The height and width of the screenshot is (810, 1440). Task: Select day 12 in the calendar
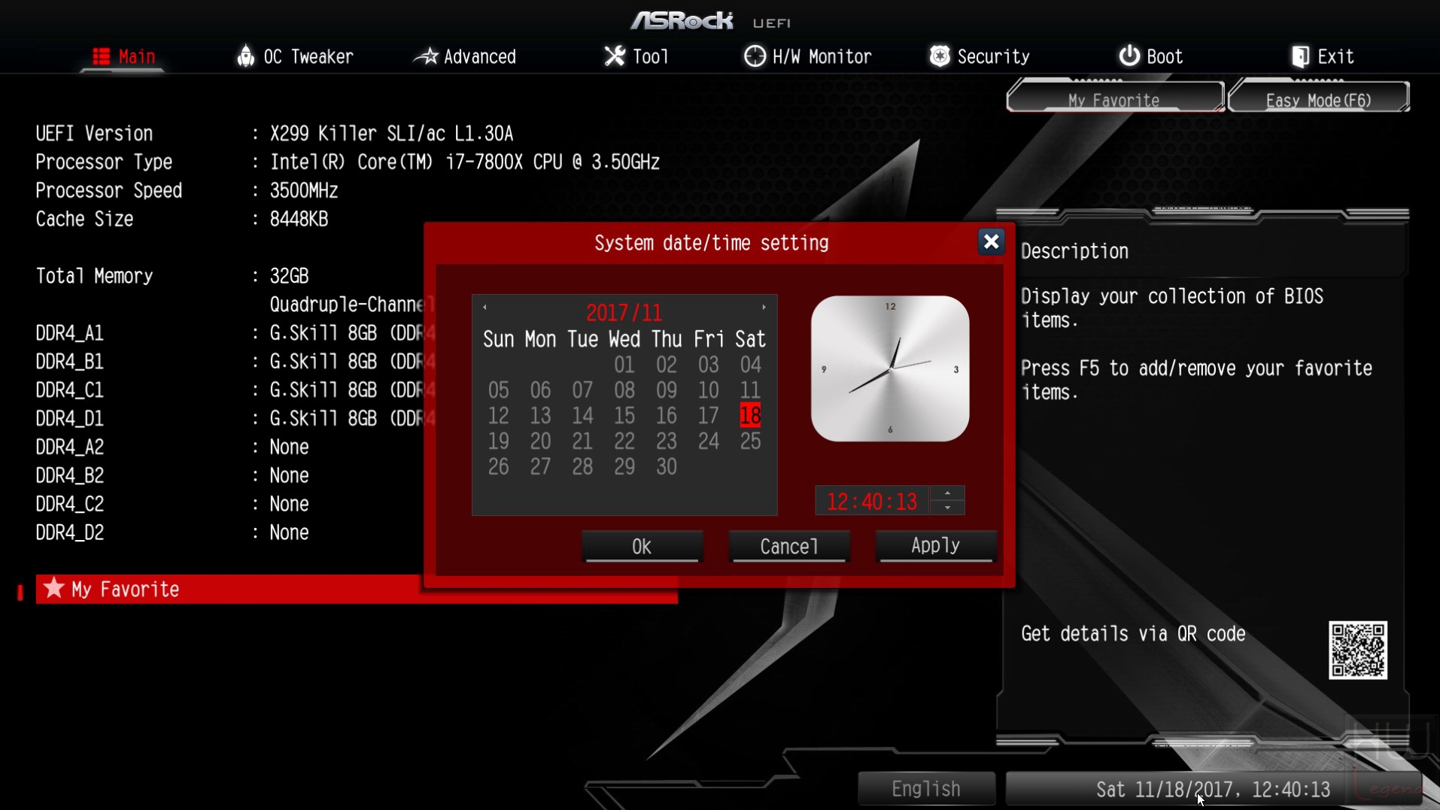click(498, 416)
